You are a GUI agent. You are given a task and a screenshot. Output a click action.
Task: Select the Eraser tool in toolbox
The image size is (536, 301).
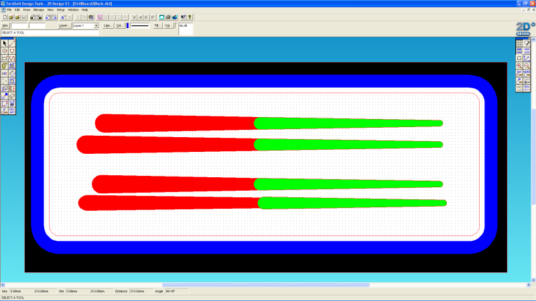pos(12,96)
